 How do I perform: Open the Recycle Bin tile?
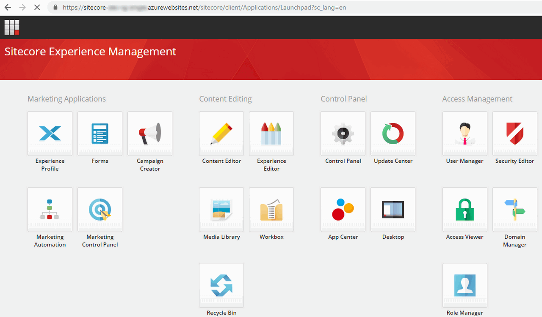[221, 286]
